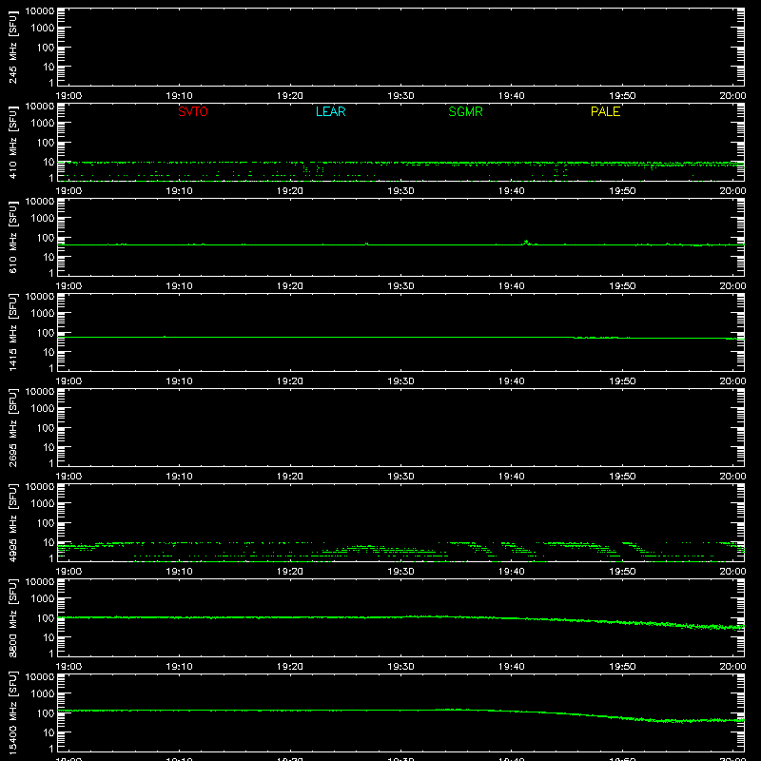Screen dimensions: 761x761
Task: Click the 15400 MHz trace at its 19:55 minimum
Action: 679,721
